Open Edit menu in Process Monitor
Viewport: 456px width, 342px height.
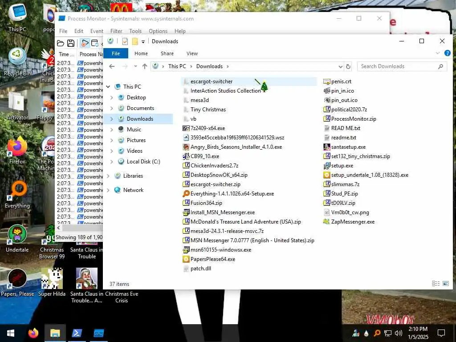pos(78,31)
